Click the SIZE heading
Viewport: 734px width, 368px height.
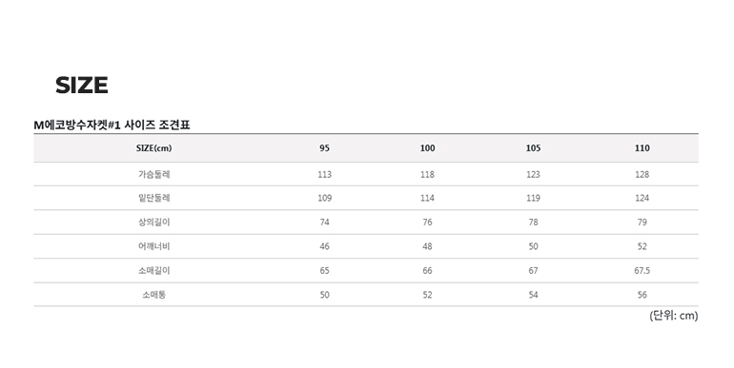[82, 85]
